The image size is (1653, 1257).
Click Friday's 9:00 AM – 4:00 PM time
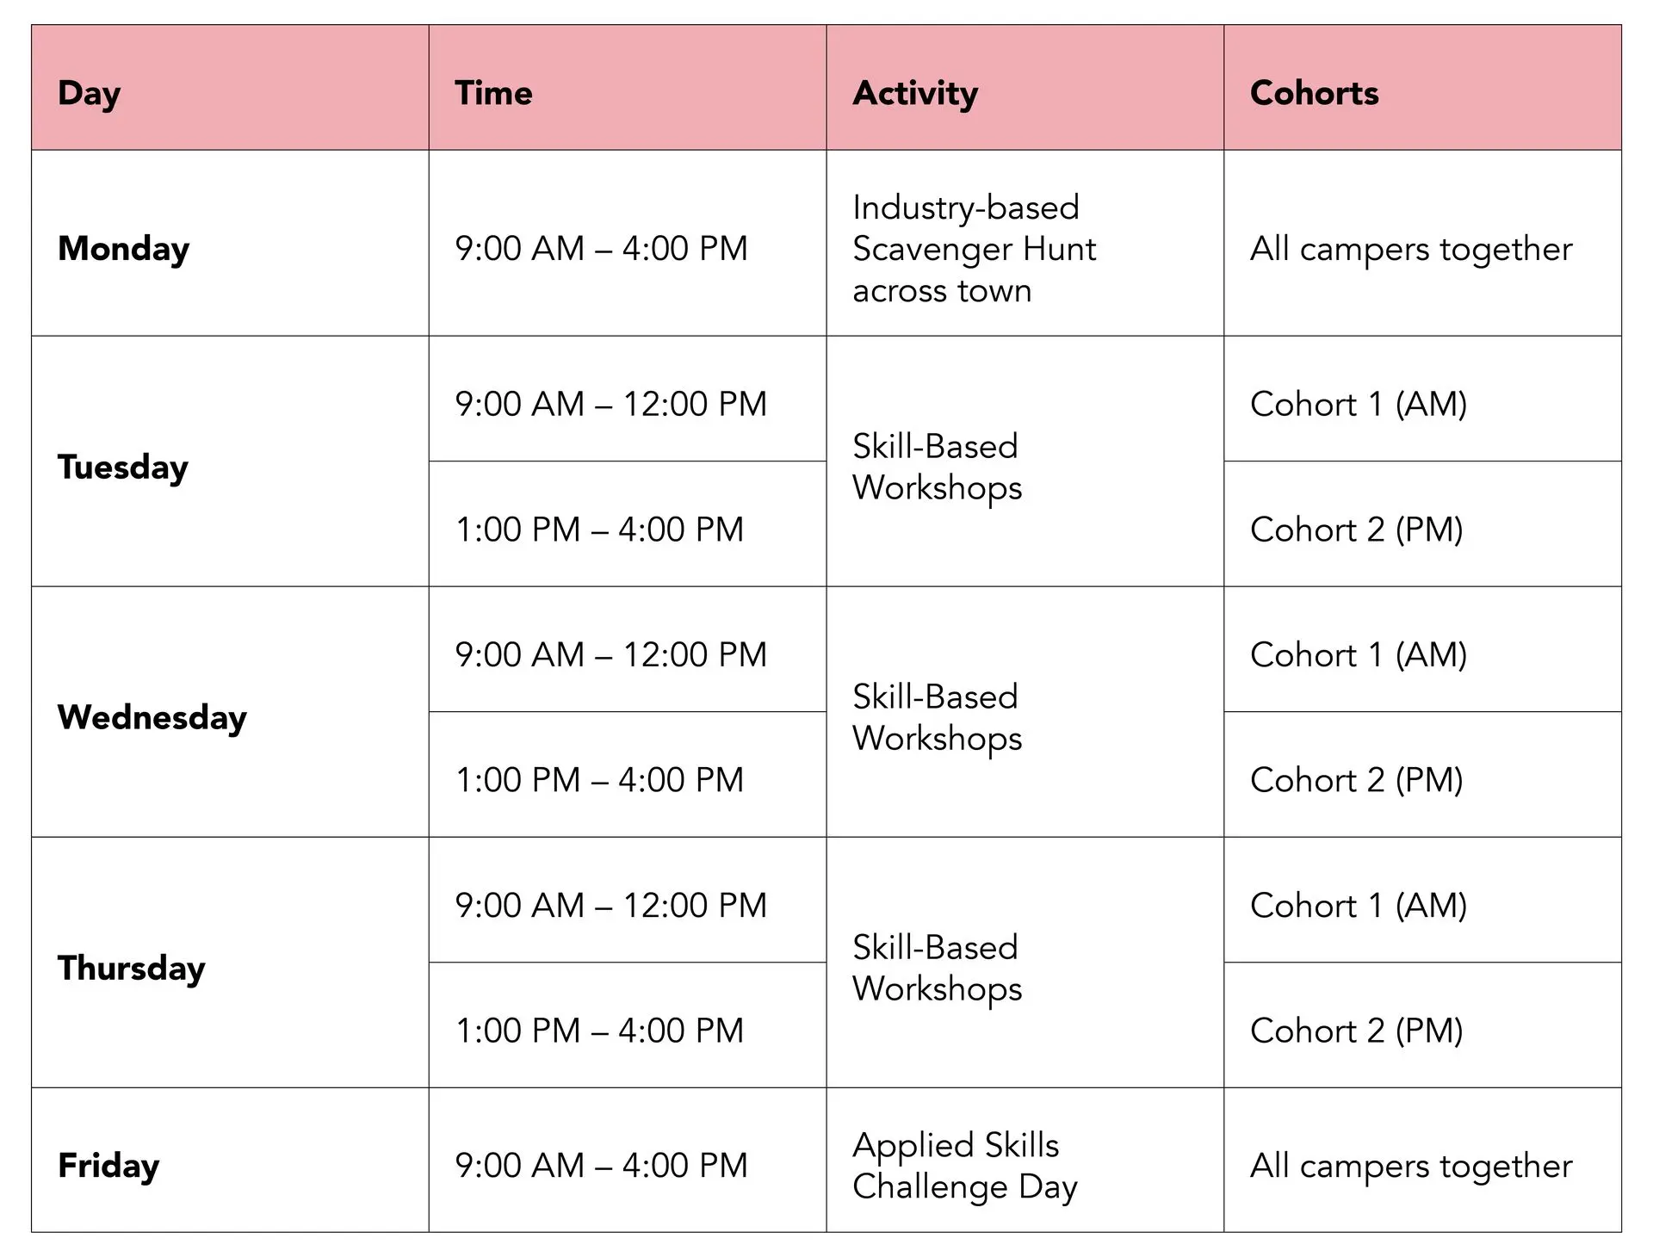coord(601,1165)
